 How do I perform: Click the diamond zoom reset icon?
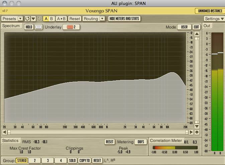click(197, 132)
